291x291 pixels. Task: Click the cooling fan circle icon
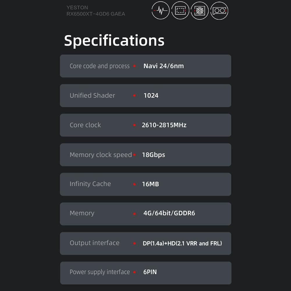pyautogui.click(x=200, y=11)
